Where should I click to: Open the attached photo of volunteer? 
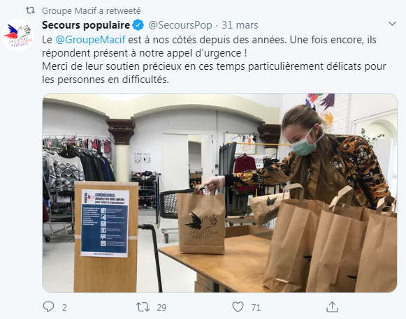tap(219, 193)
